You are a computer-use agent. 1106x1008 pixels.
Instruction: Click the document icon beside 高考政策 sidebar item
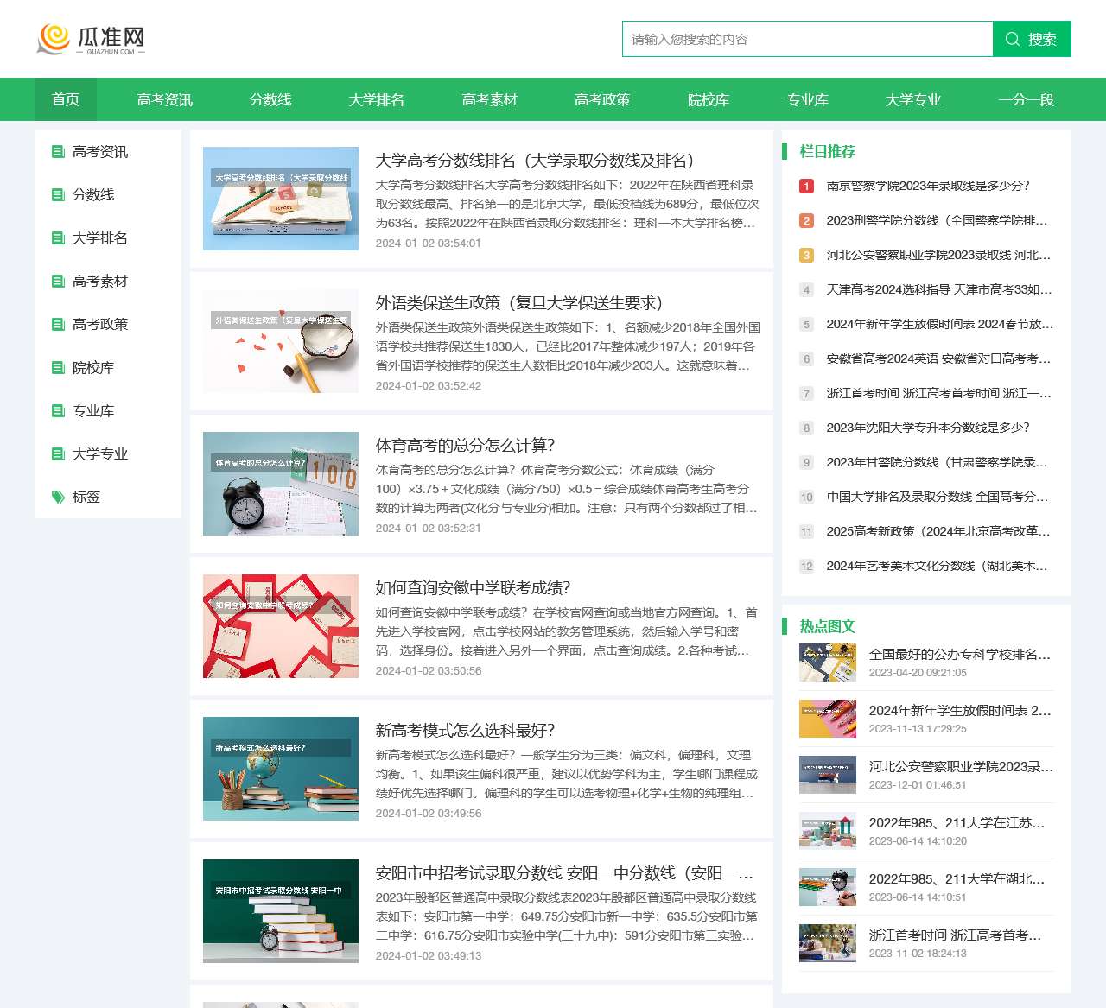pyautogui.click(x=57, y=324)
